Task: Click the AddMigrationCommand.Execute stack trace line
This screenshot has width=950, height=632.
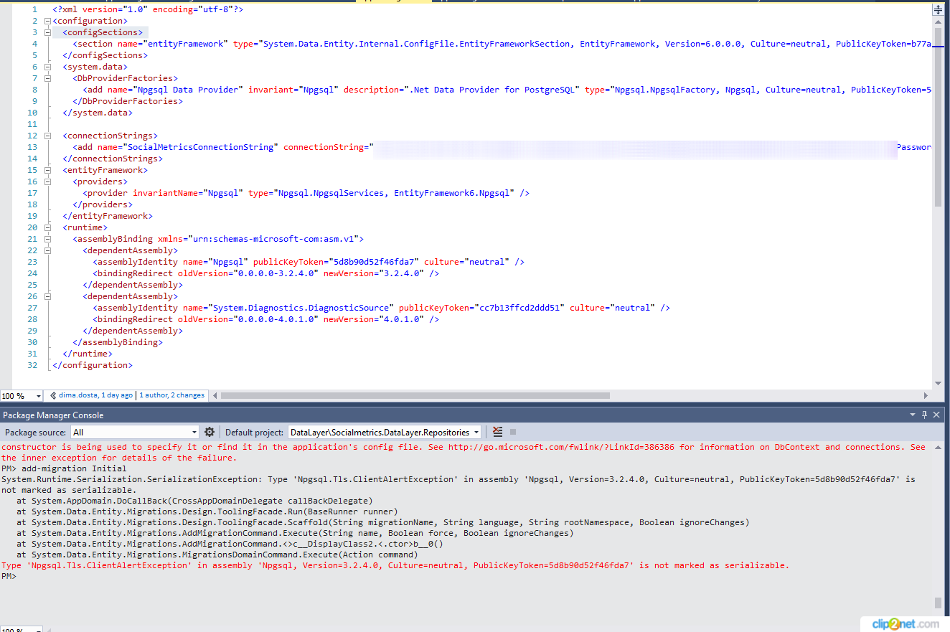Action: 295,533
